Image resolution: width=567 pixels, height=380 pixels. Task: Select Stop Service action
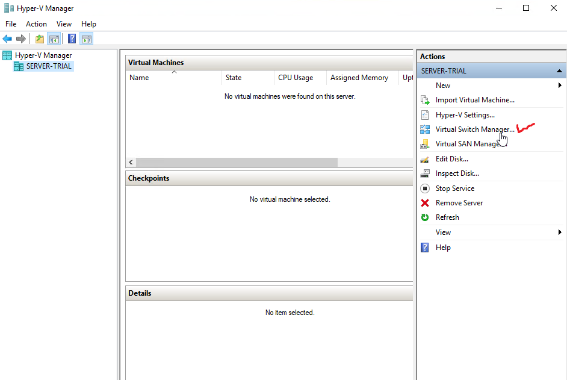[x=455, y=188]
